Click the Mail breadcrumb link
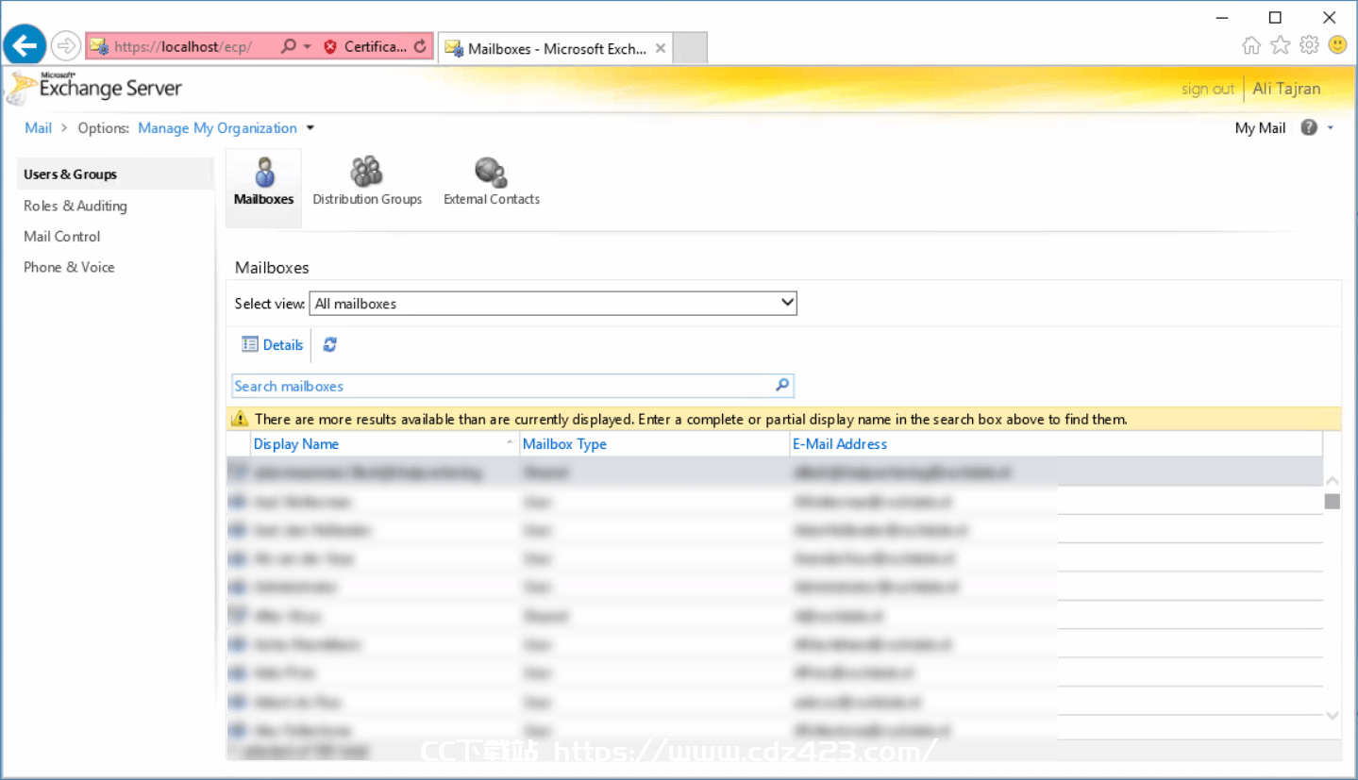 click(x=38, y=128)
